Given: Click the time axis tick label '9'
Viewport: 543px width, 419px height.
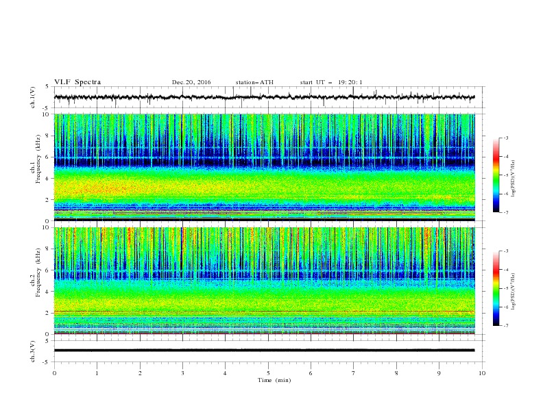Looking at the screenshot, I should point(439,373).
